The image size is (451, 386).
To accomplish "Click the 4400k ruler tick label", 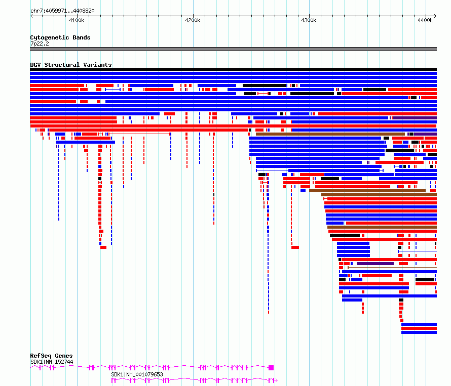I will pyautogui.click(x=425, y=20).
